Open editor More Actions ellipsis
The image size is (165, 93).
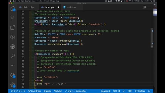click(149, 7)
